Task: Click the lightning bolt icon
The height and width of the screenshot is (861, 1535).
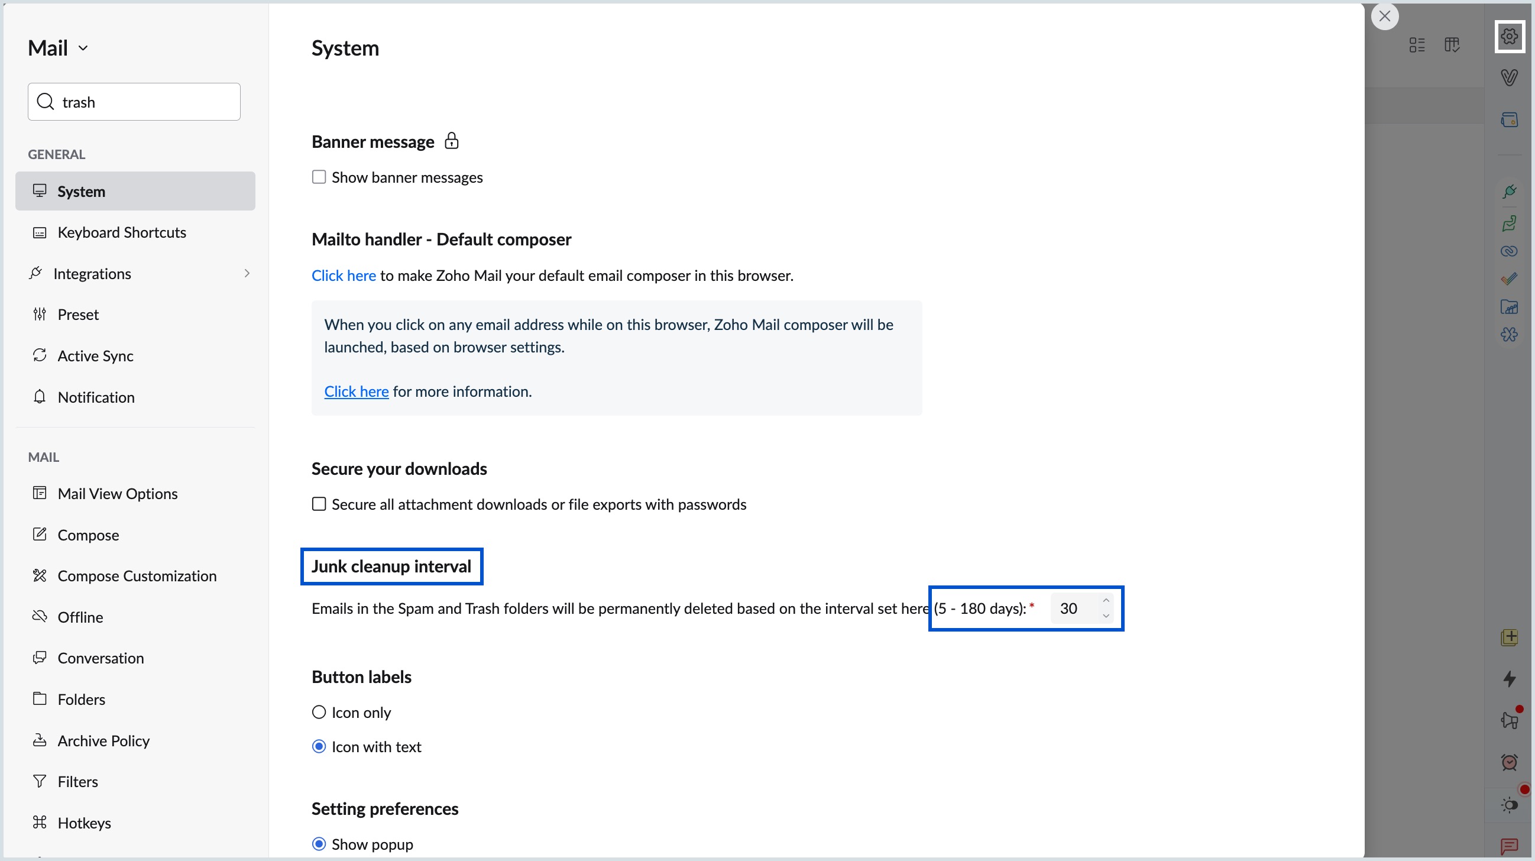Action: pyautogui.click(x=1509, y=679)
